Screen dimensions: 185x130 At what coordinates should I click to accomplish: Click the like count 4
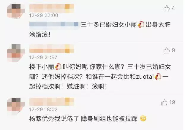pos(173,8)
